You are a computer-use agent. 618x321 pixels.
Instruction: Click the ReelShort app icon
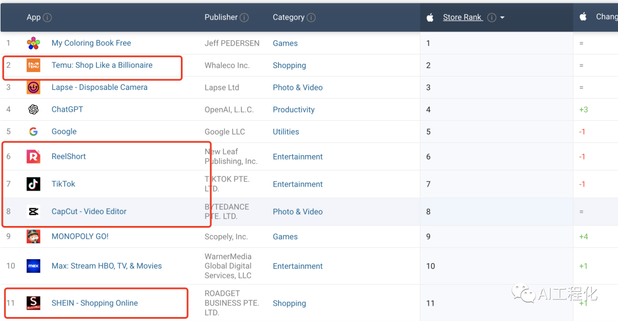(x=34, y=157)
